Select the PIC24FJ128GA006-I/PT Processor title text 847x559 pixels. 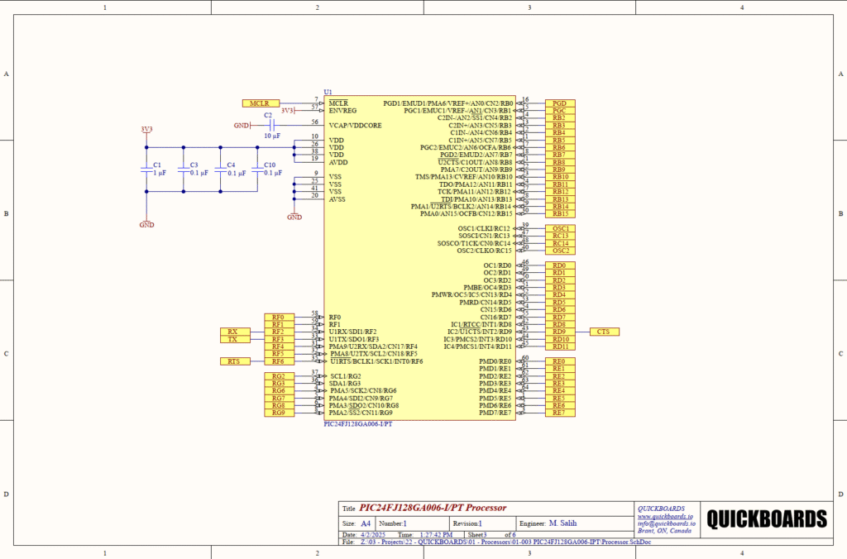coord(433,508)
